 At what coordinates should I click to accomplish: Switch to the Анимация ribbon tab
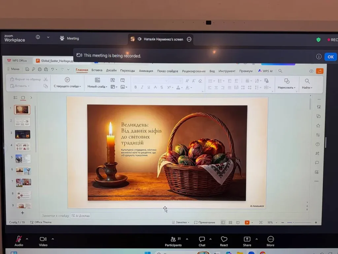146,71
